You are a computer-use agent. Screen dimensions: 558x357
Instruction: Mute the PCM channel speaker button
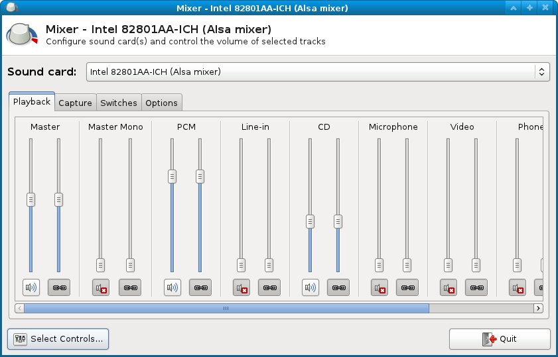pos(173,287)
